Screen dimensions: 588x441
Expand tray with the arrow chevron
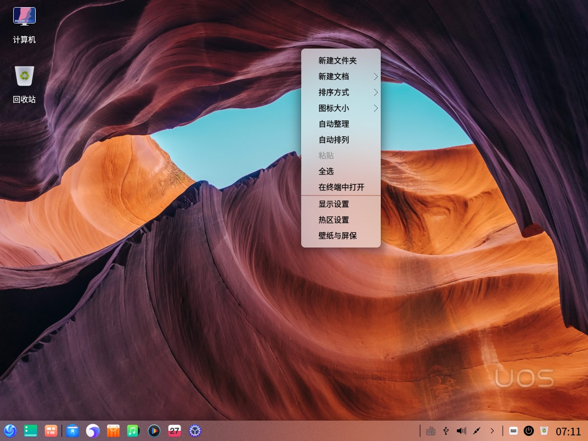[x=492, y=431]
